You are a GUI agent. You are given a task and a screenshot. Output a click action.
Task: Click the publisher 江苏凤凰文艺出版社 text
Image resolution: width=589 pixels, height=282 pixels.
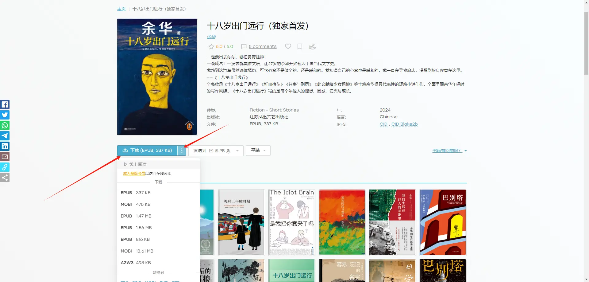tap(269, 117)
